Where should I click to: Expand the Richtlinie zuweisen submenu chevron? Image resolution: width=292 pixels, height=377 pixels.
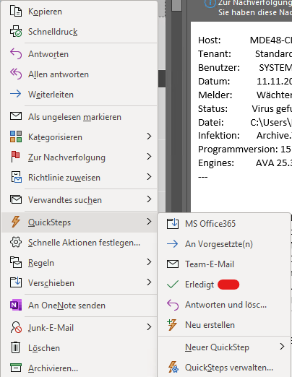point(149,177)
